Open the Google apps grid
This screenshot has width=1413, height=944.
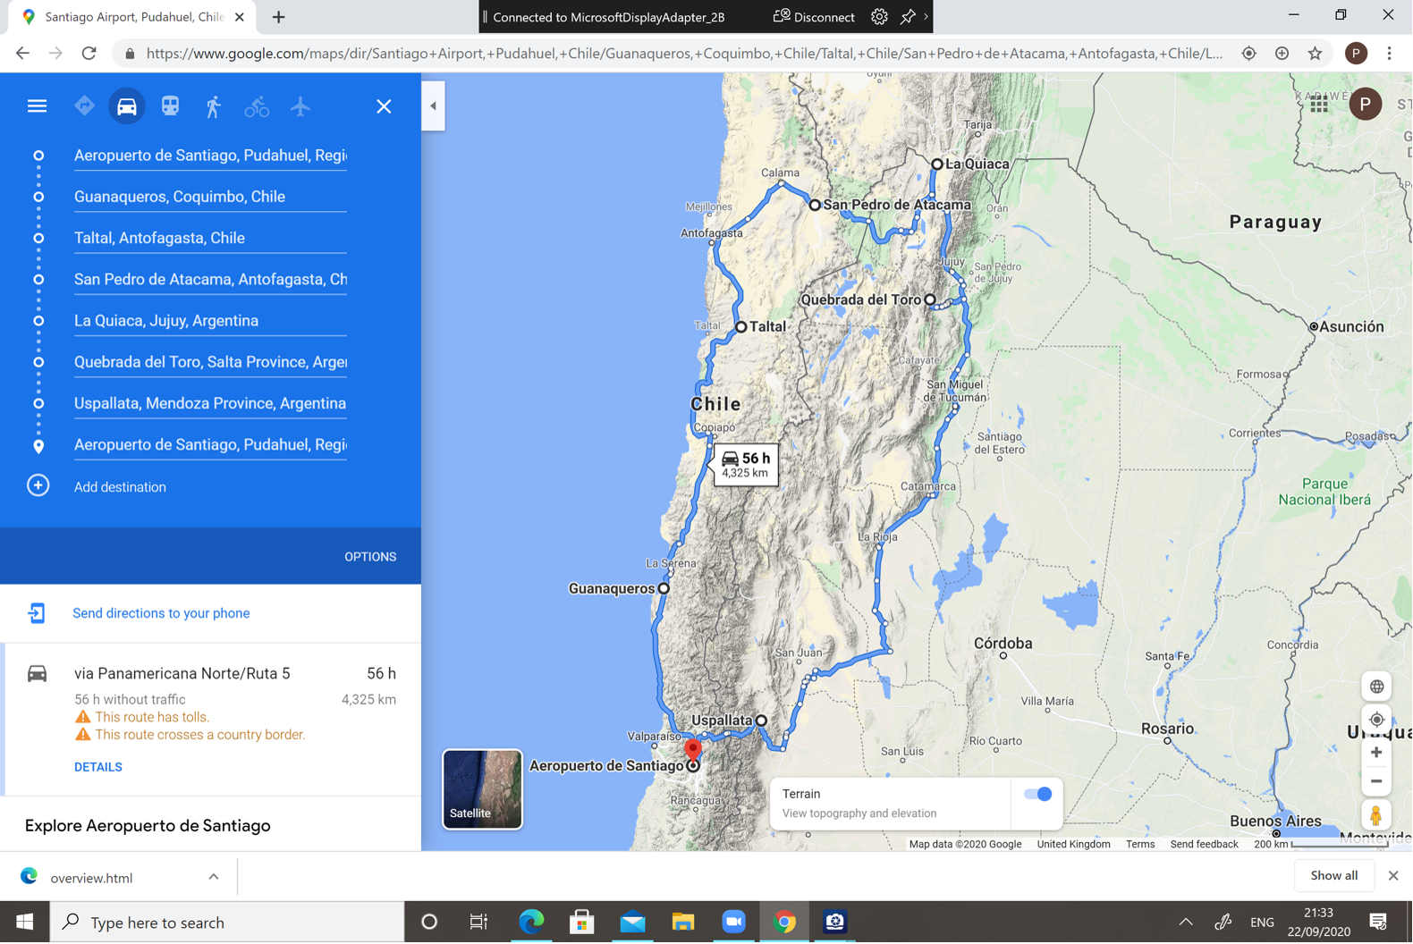(x=1319, y=105)
